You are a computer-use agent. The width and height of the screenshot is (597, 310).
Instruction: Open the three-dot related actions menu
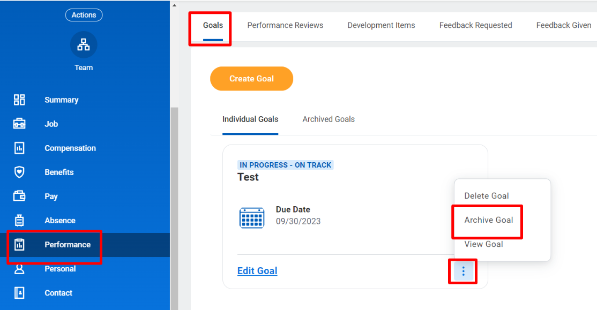coord(462,271)
